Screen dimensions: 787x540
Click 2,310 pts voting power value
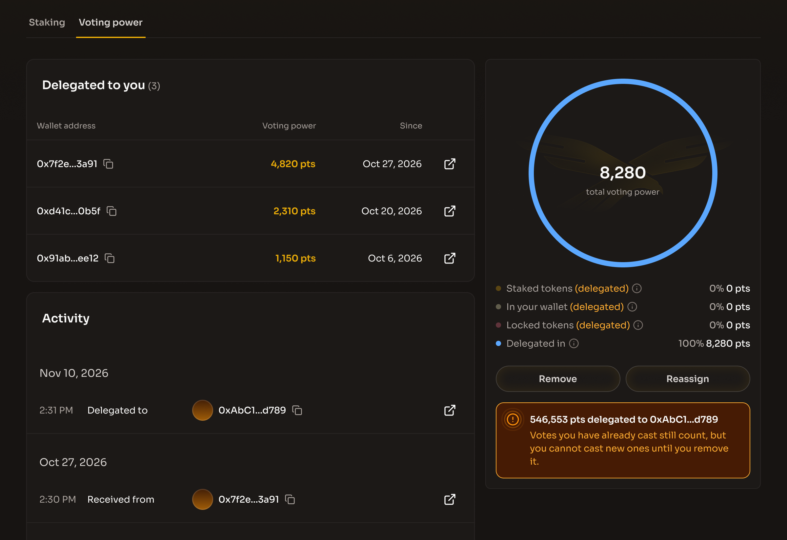click(x=294, y=211)
